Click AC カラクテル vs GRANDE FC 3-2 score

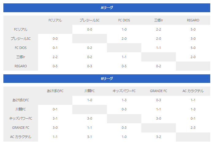click(x=158, y=137)
